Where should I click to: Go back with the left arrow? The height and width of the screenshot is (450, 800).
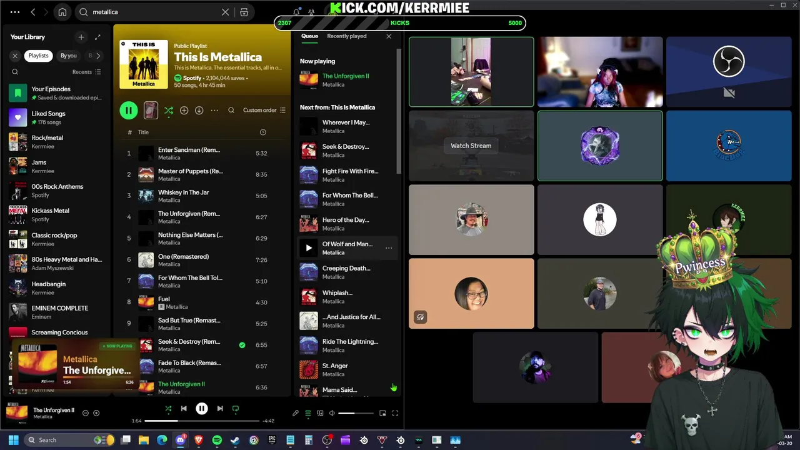click(x=33, y=12)
